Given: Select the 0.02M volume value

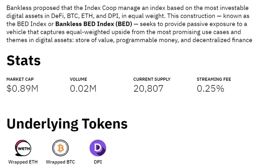Looking at the screenshot, I should pyautogui.click(x=83, y=89).
